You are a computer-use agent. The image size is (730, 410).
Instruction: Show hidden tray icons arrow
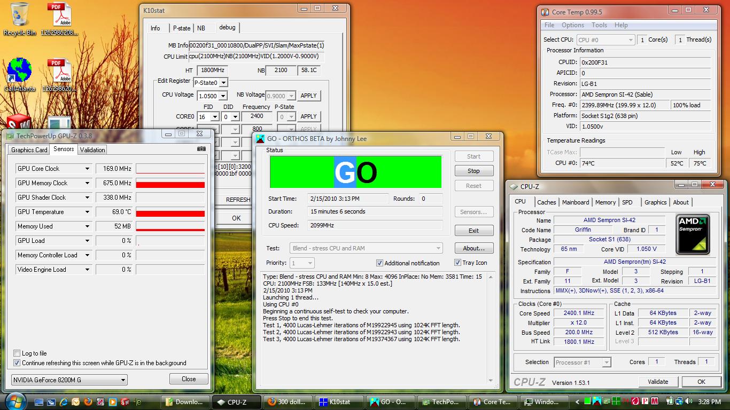pyautogui.click(x=577, y=401)
